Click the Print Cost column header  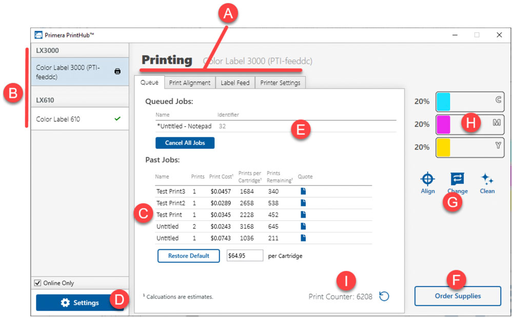pyautogui.click(x=221, y=177)
